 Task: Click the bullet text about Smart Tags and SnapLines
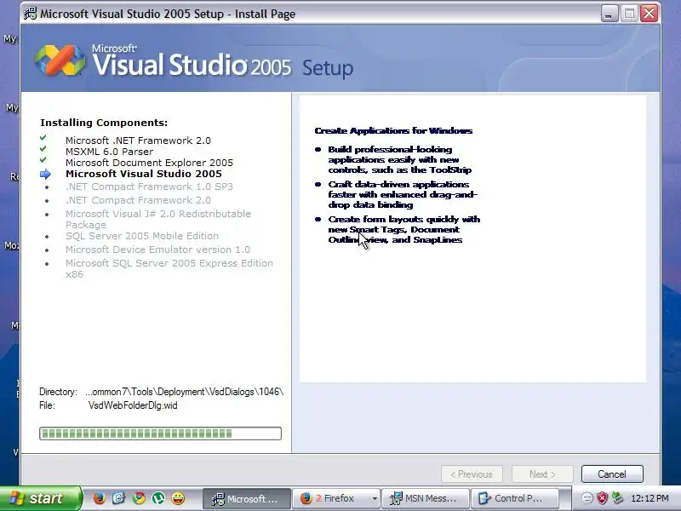(x=403, y=229)
